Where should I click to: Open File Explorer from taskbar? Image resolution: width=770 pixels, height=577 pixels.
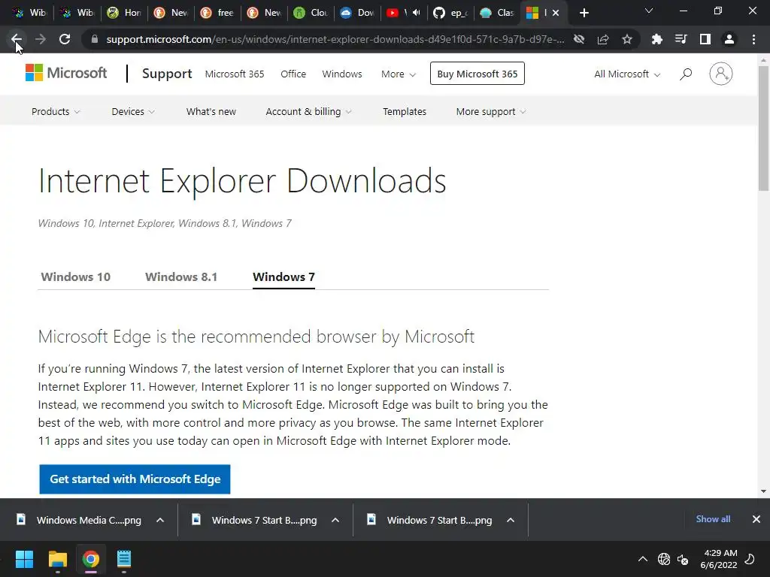57,559
